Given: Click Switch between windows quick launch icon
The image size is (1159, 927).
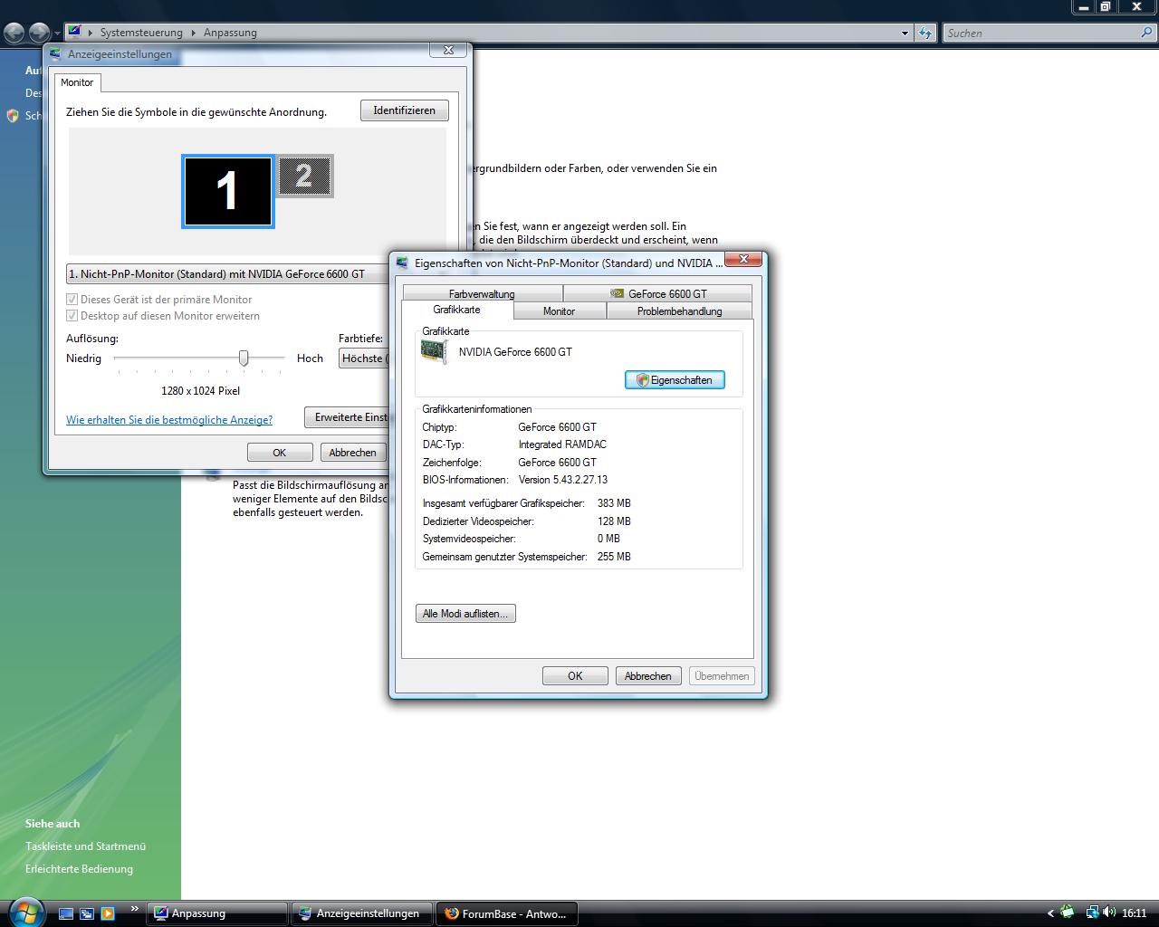Looking at the screenshot, I should (x=87, y=913).
